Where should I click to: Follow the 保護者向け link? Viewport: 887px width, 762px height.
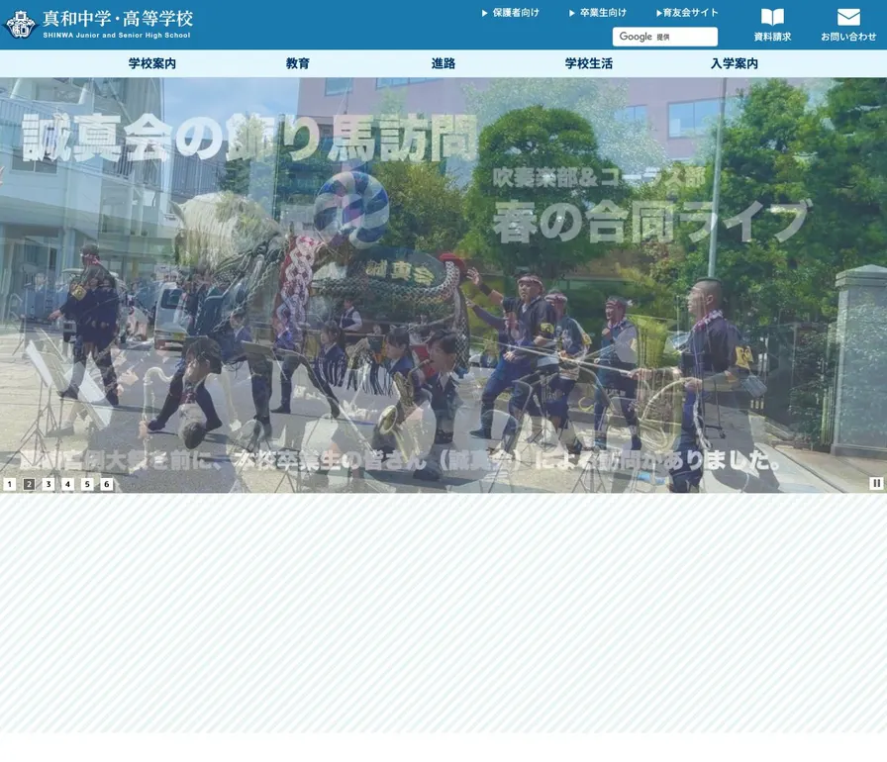tap(511, 13)
